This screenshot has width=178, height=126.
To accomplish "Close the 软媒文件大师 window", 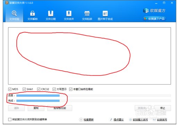I will coord(172,3).
